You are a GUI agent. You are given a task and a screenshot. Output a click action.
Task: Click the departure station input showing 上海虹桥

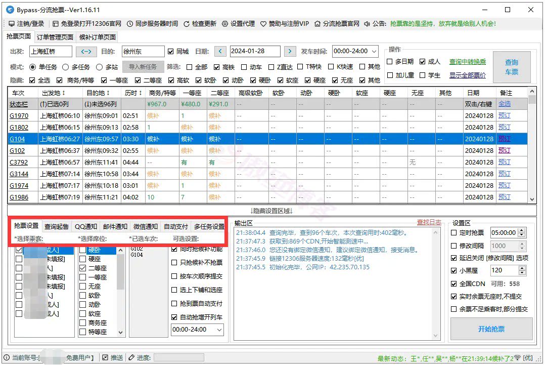[51, 51]
